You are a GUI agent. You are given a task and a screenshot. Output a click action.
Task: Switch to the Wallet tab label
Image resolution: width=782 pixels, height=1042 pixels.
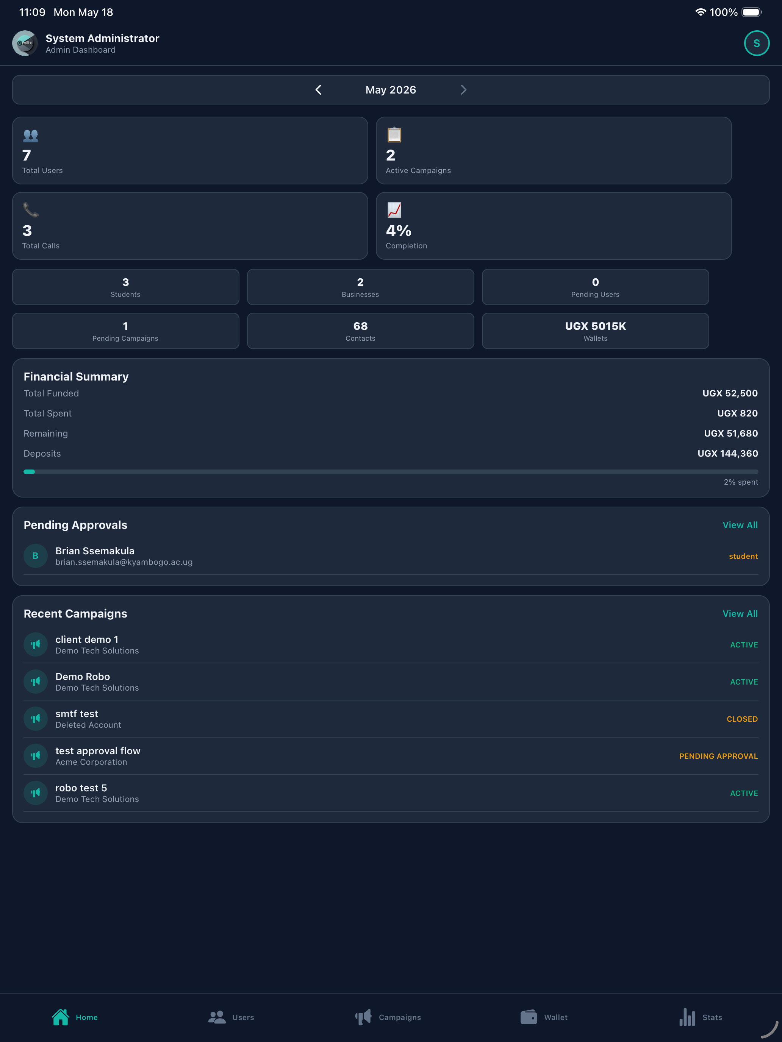[556, 1017]
